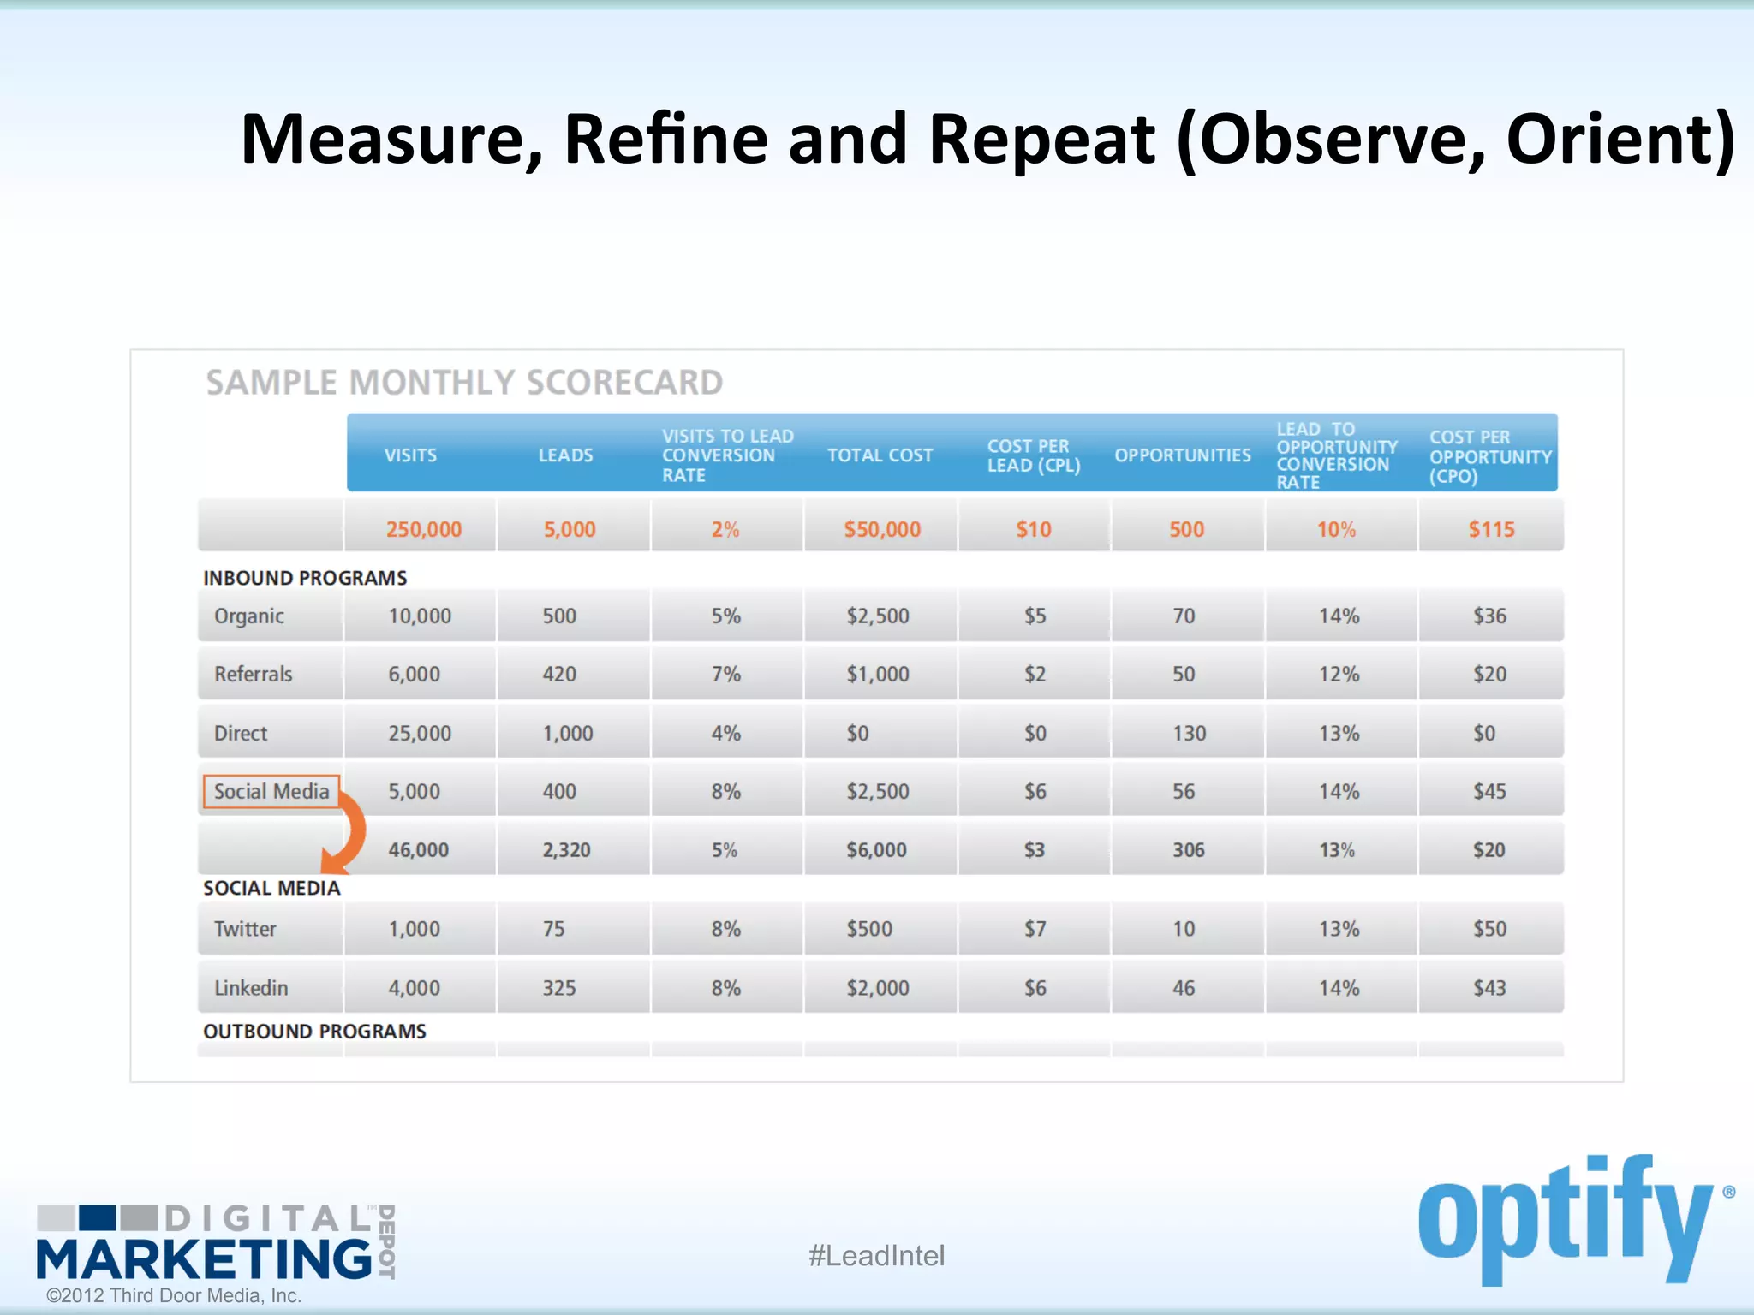Click the OUTBOUND PROGRAMS section label
1754x1315 pixels.
tap(314, 1032)
